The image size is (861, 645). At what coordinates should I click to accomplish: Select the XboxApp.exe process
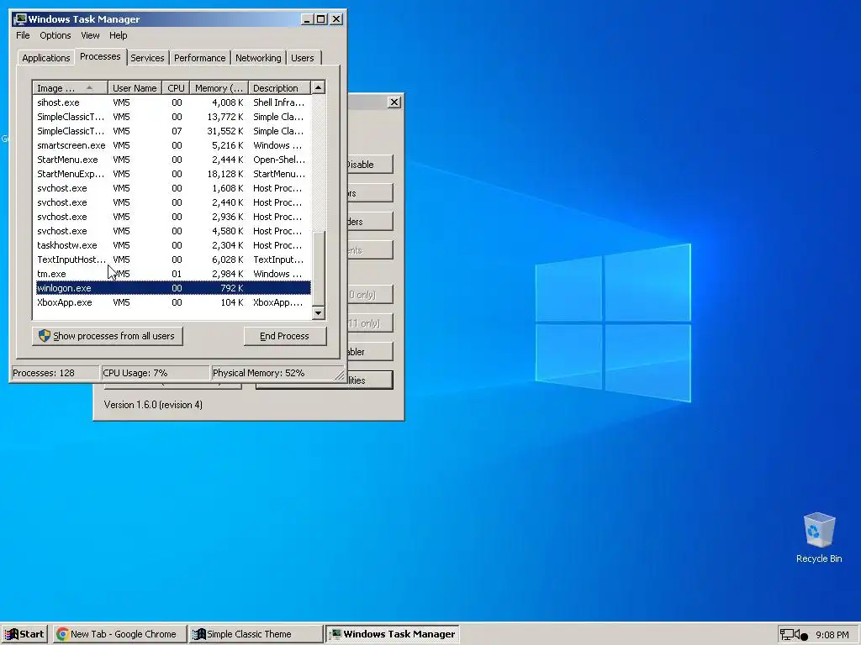pos(173,302)
